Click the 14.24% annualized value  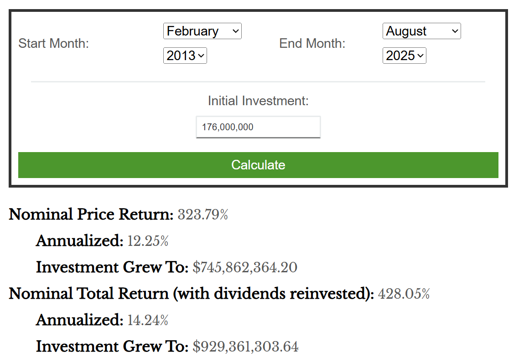tap(148, 321)
